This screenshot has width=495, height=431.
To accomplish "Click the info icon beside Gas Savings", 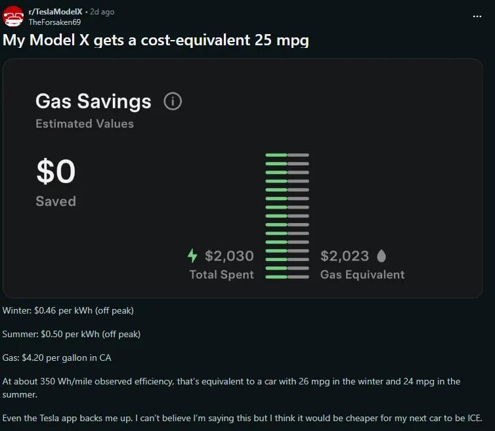I will coord(173,102).
